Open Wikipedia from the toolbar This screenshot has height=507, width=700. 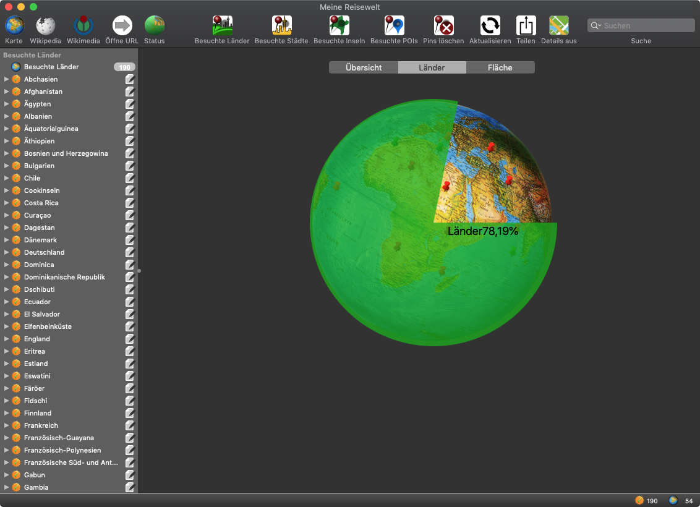click(46, 26)
